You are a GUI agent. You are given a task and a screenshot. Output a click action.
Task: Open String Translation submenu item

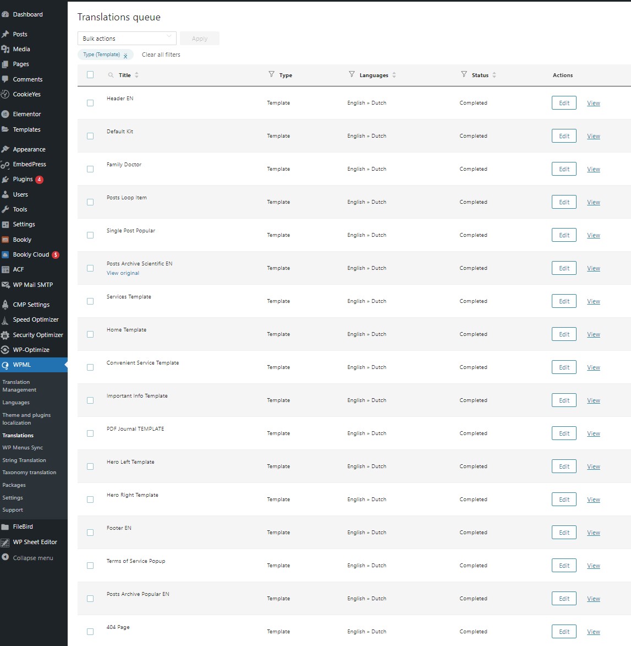(x=24, y=460)
